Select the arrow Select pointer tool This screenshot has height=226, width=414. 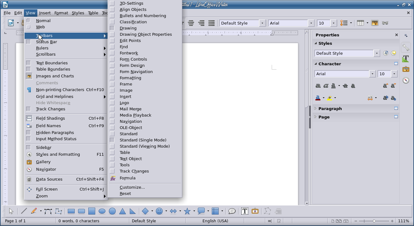(11, 211)
